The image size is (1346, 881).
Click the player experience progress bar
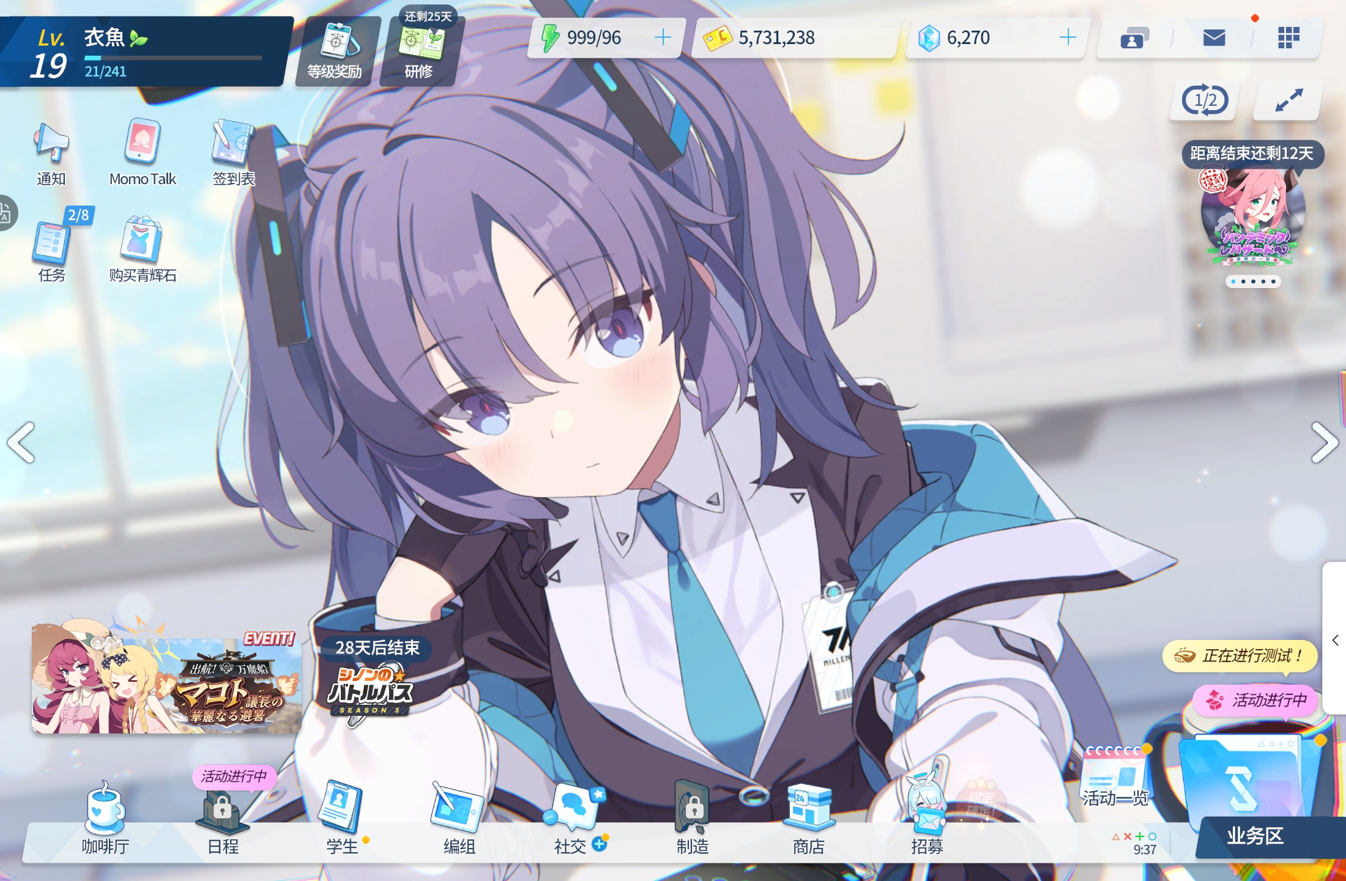(173, 58)
